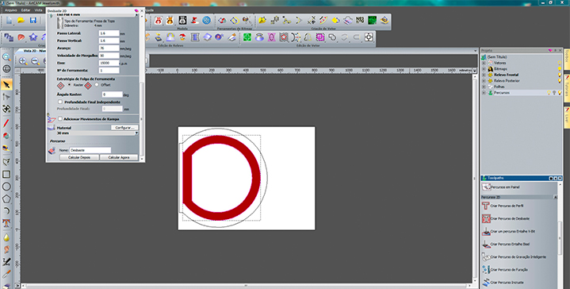Click the Calcular Agora button

click(x=118, y=157)
